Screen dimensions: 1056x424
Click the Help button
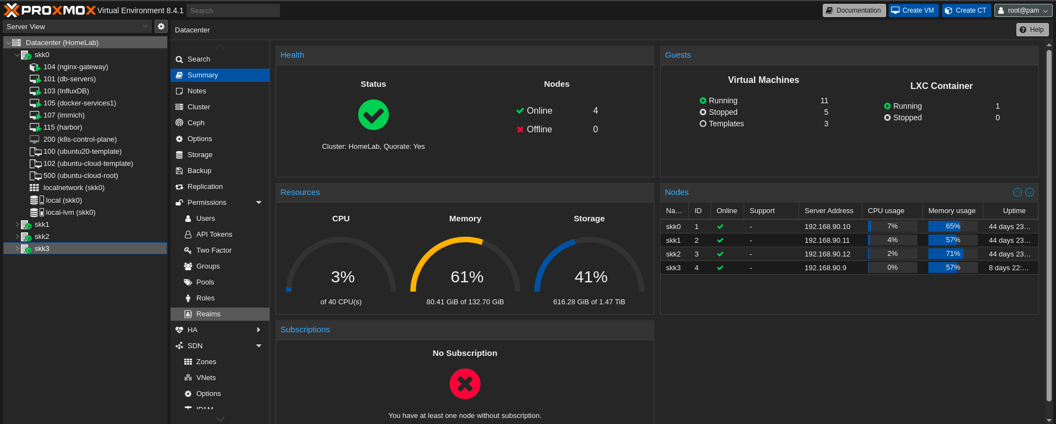click(x=1032, y=30)
